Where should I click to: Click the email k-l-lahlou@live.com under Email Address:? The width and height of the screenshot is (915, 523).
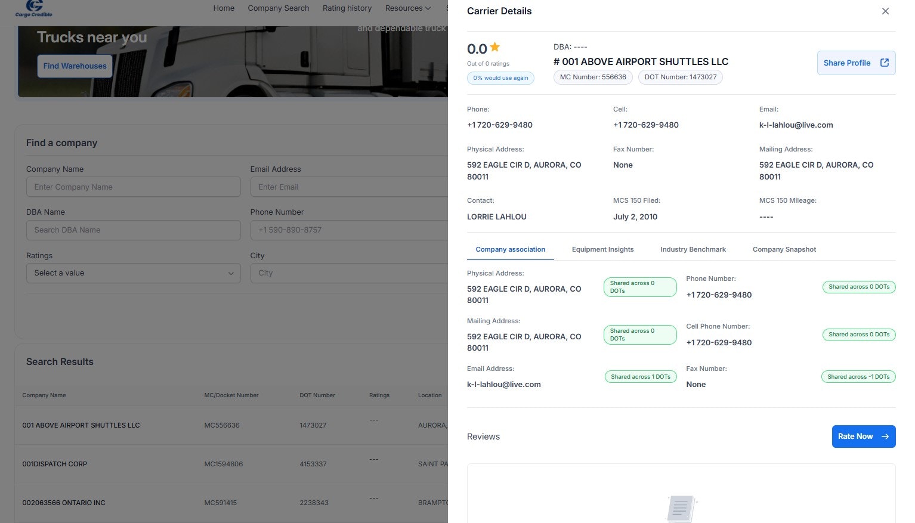[x=504, y=385]
